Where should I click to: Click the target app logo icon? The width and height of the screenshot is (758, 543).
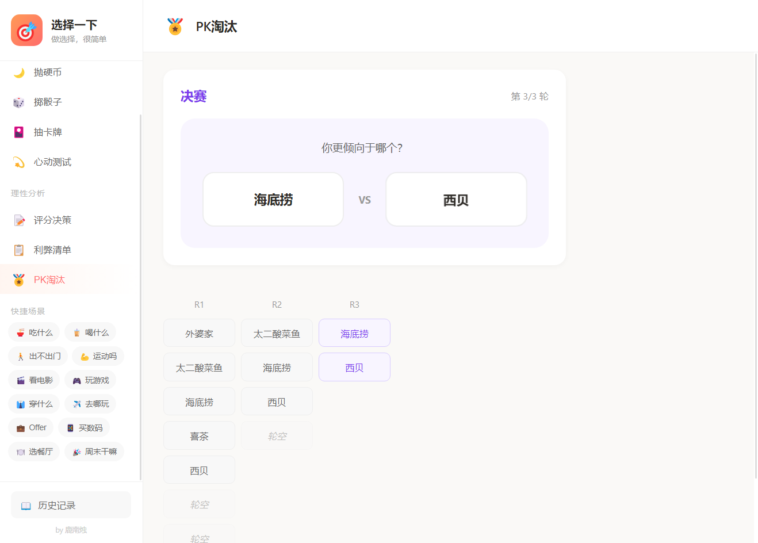26,30
